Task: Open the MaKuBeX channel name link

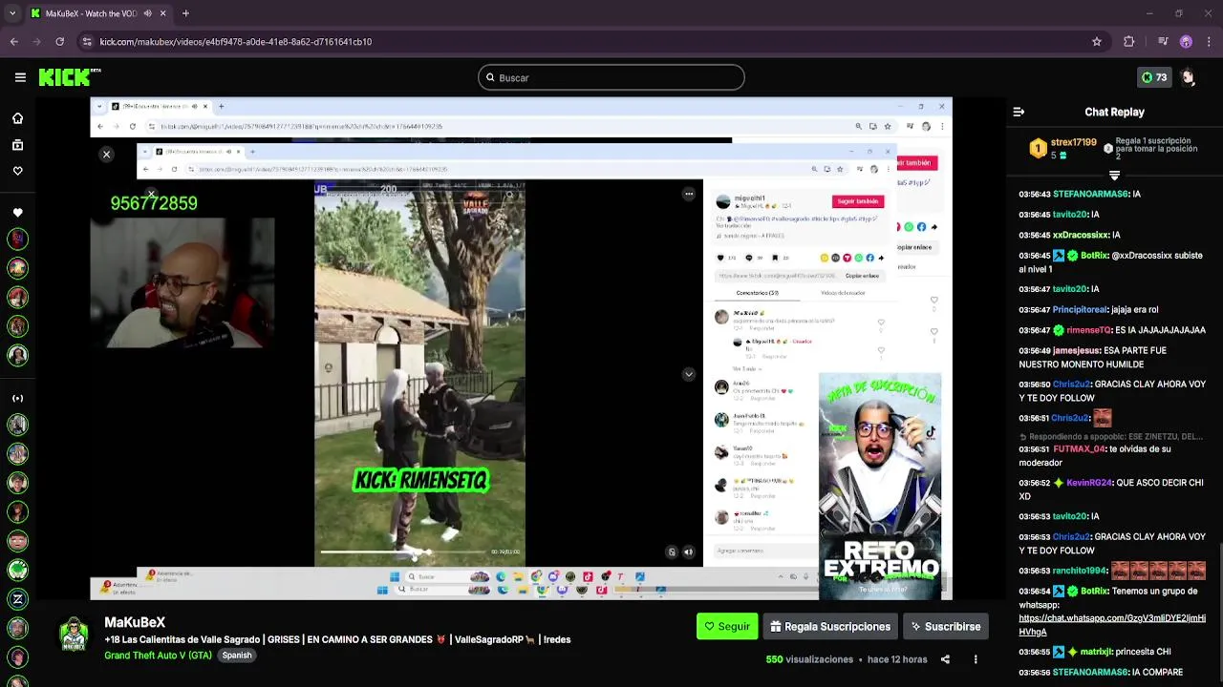Action: pyautogui.click(x=135, y=622)
